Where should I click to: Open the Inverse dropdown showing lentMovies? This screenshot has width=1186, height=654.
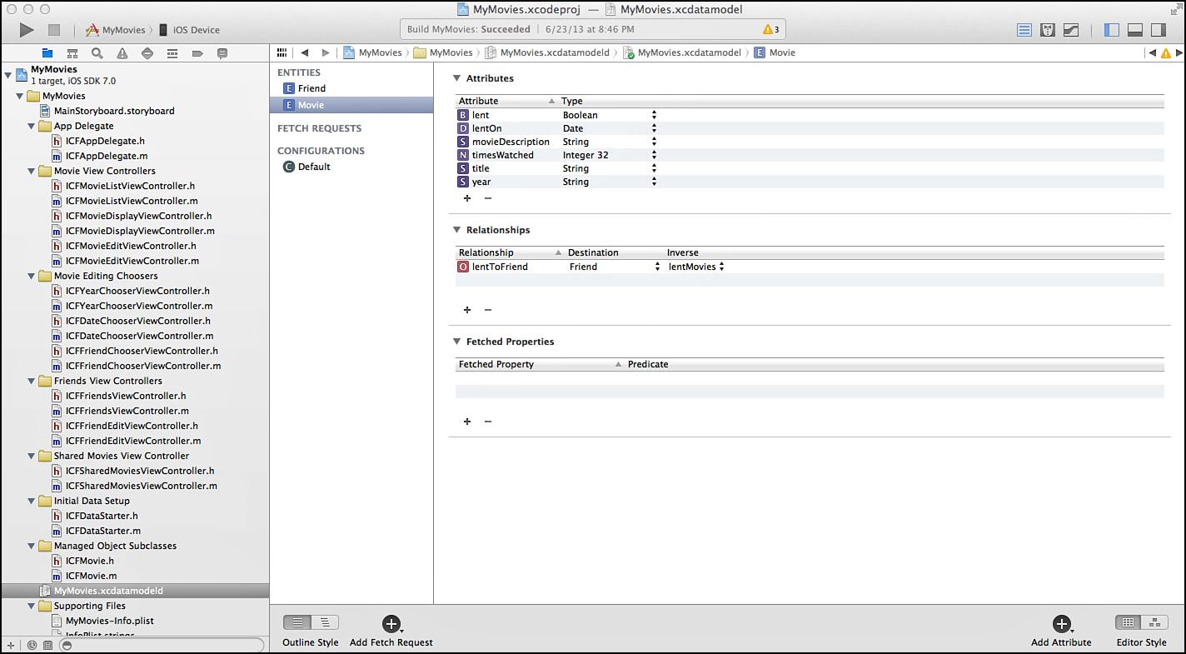721,267
